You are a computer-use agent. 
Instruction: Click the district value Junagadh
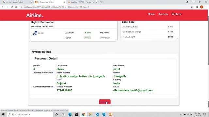[x=120, y=76]
